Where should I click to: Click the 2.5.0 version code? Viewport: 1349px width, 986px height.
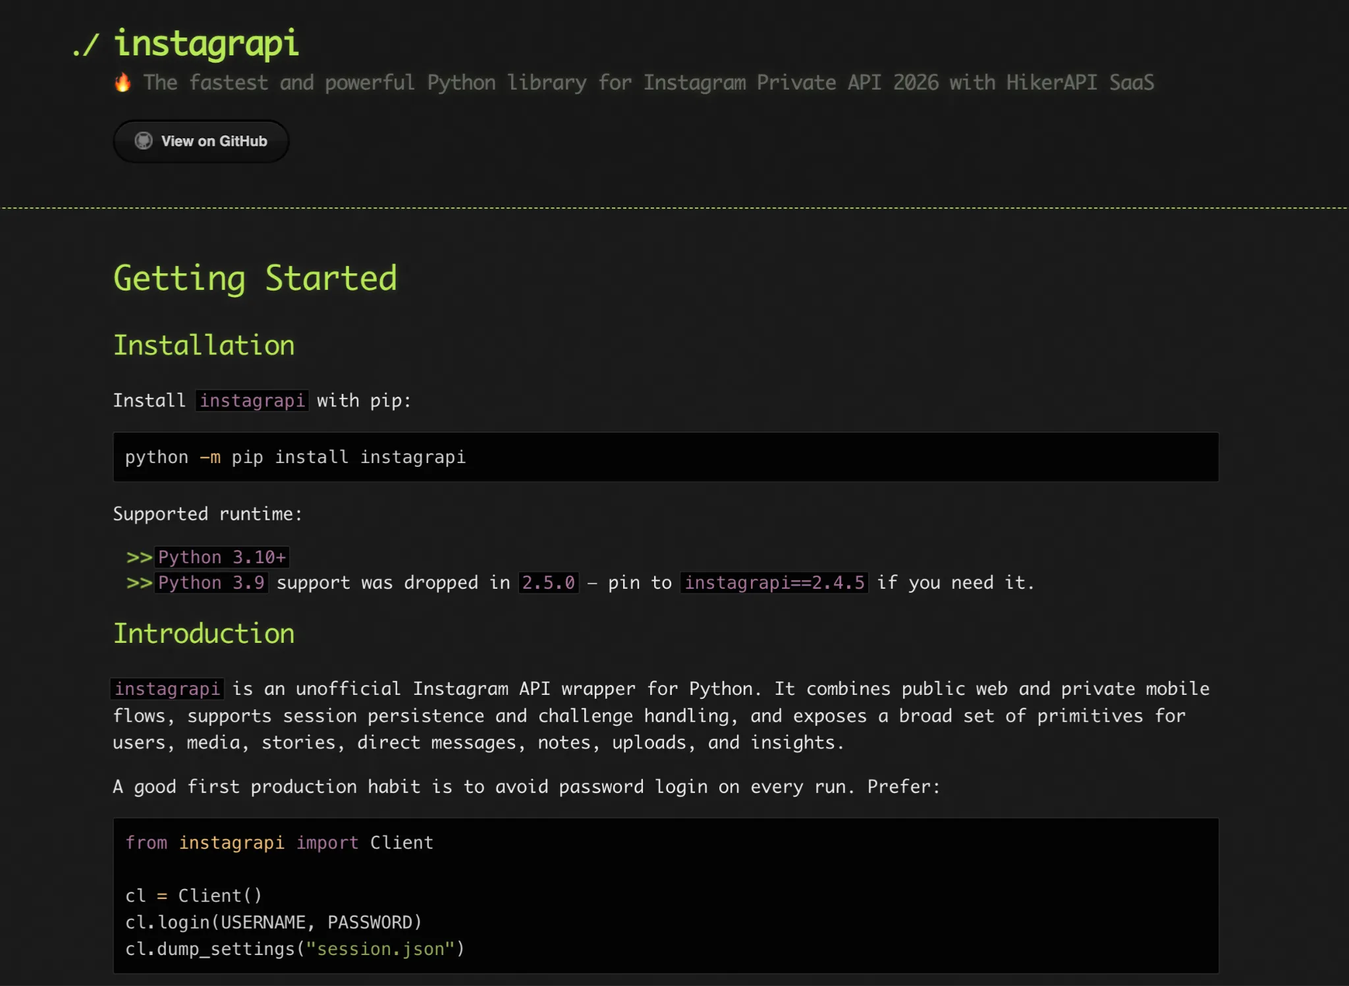549,583
